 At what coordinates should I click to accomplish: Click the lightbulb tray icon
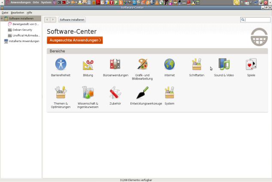[x=242, y=3]
